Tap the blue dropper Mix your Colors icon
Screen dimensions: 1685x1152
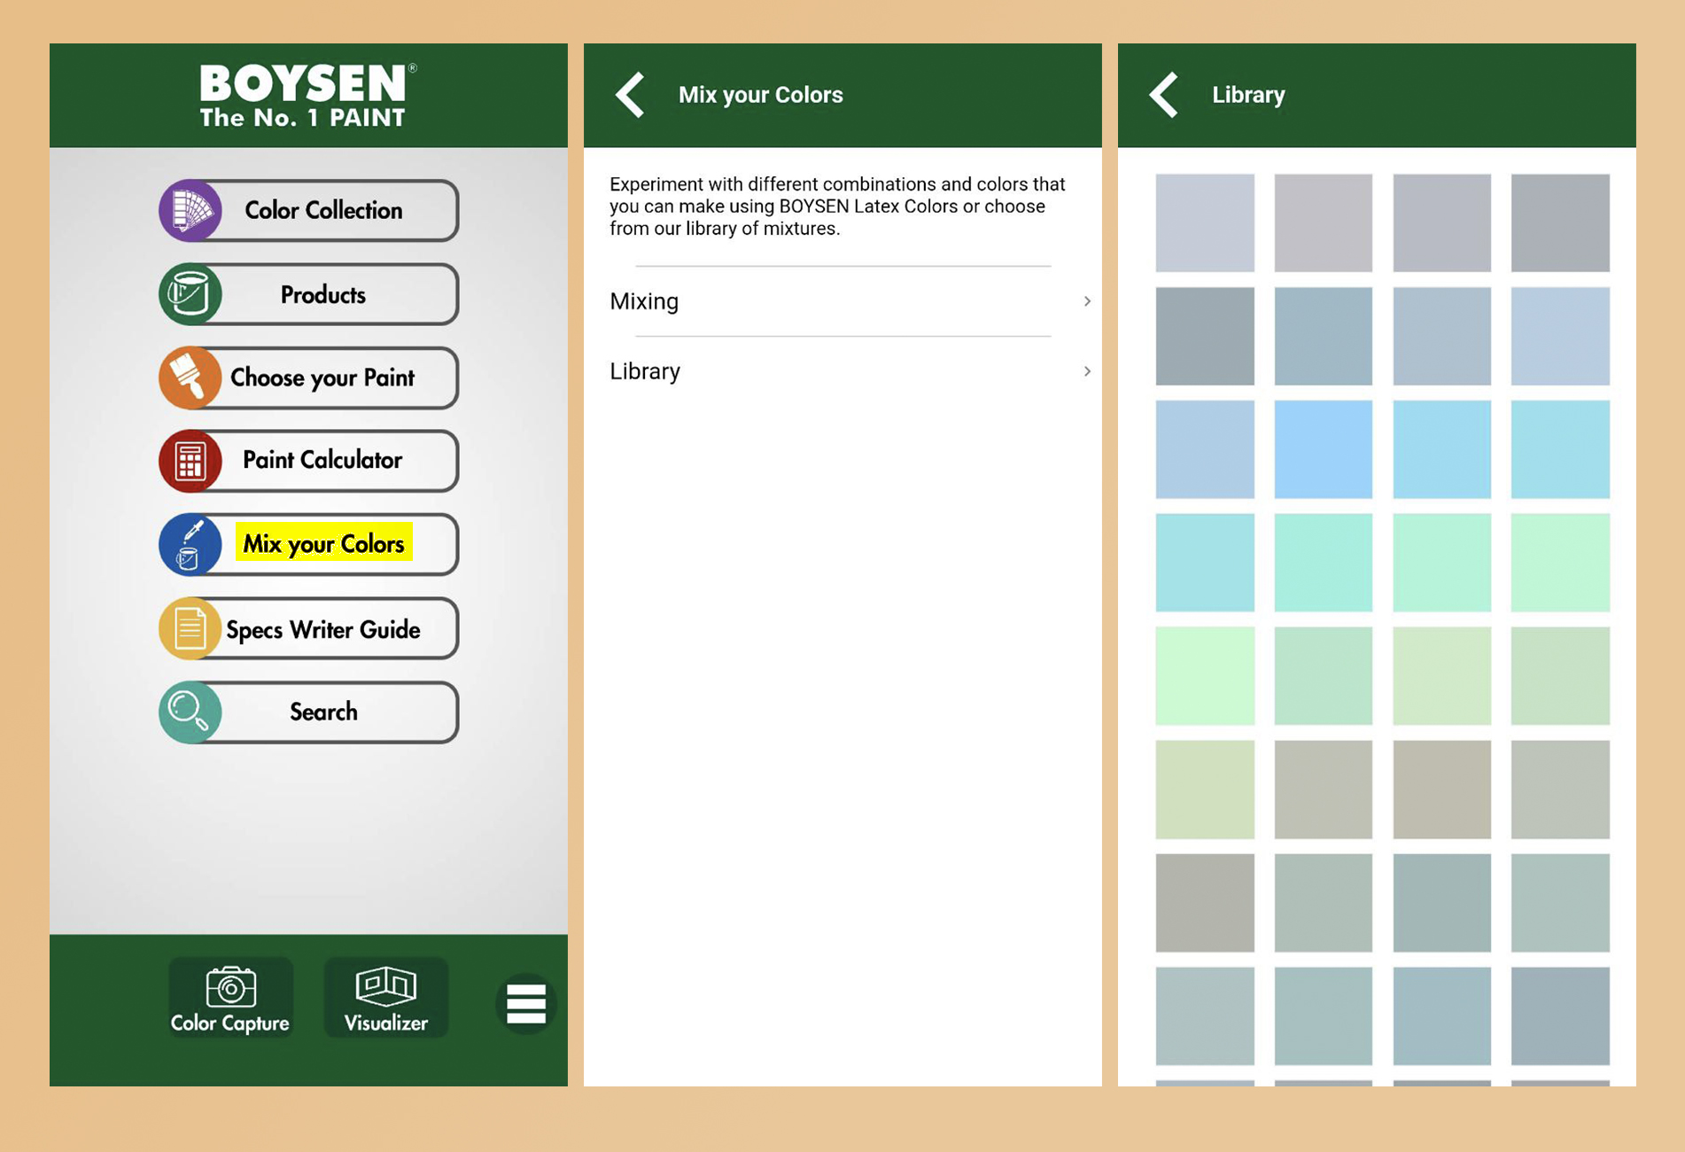[x=190, y=544]
